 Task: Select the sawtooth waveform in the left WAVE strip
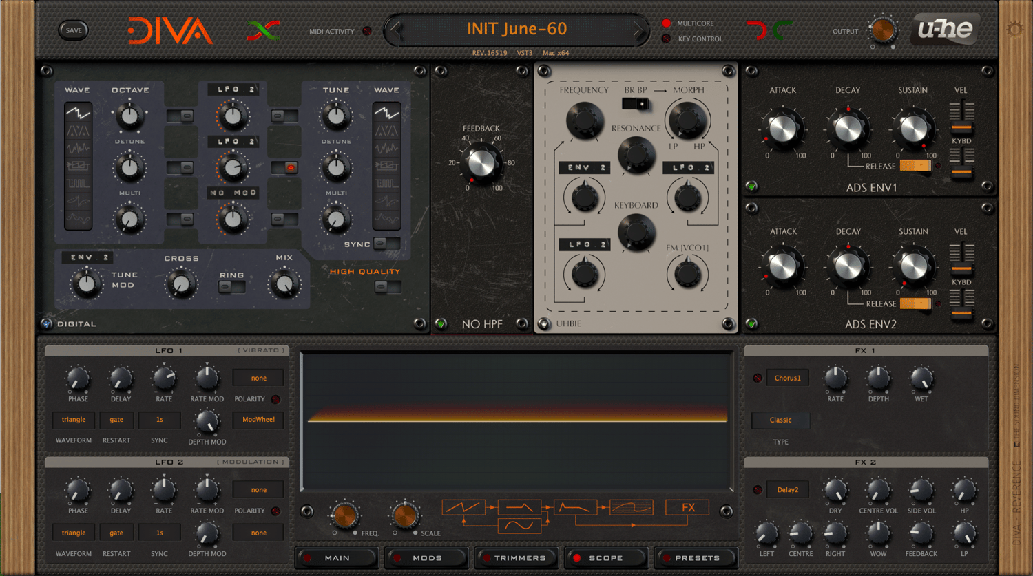78,112
